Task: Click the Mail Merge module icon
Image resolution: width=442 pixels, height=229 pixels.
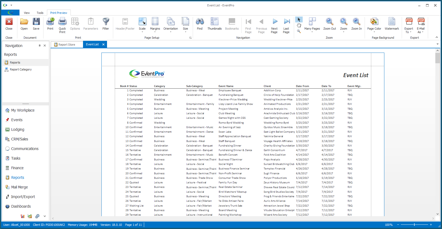Action: (x=7, y=187)
